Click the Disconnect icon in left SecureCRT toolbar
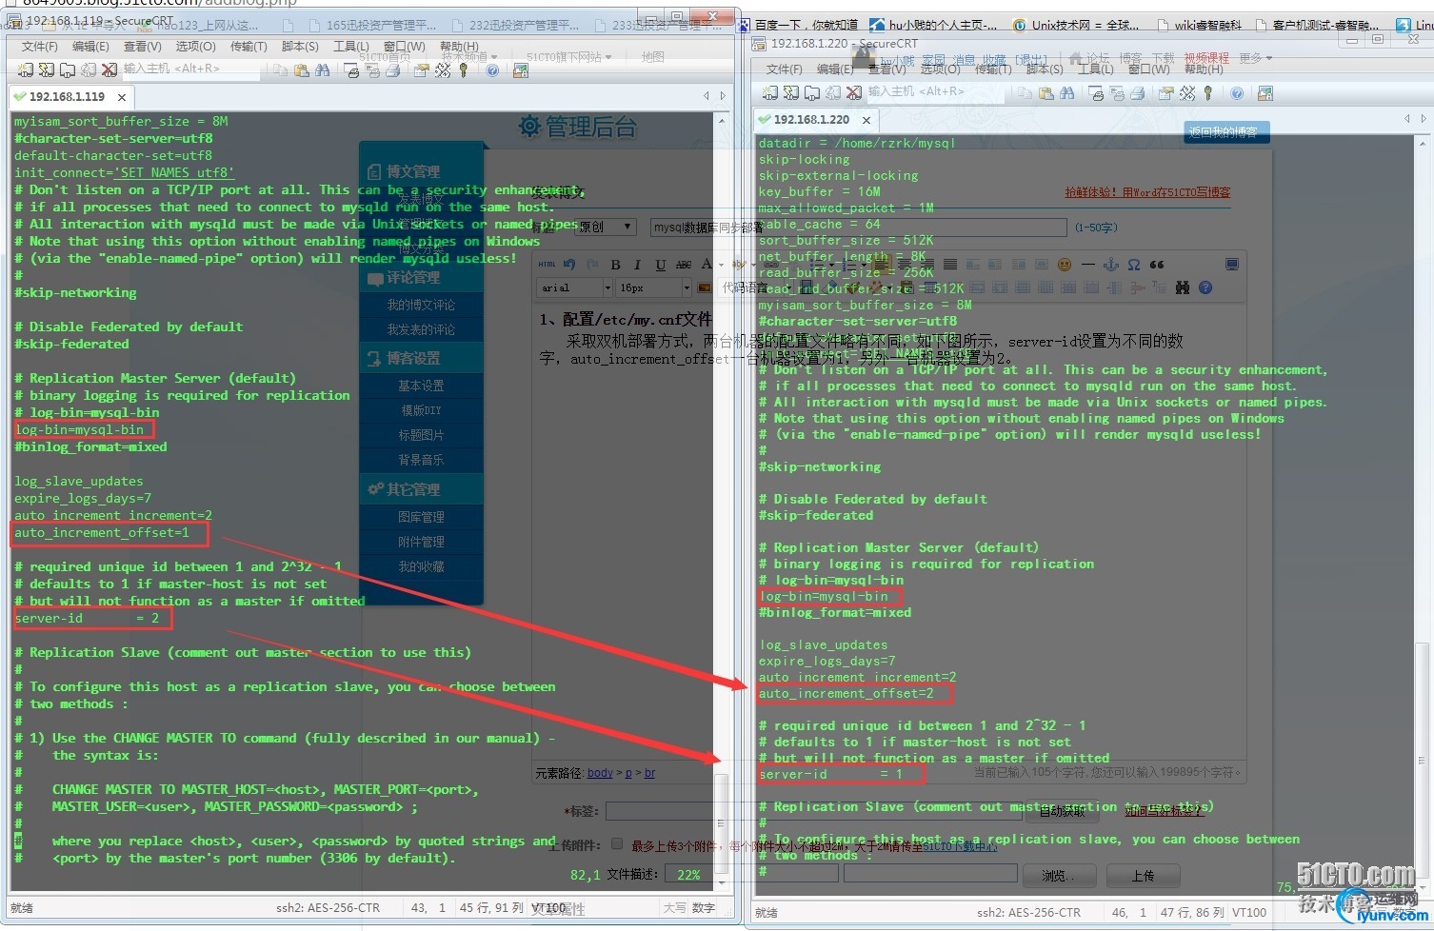 [110, 70]
